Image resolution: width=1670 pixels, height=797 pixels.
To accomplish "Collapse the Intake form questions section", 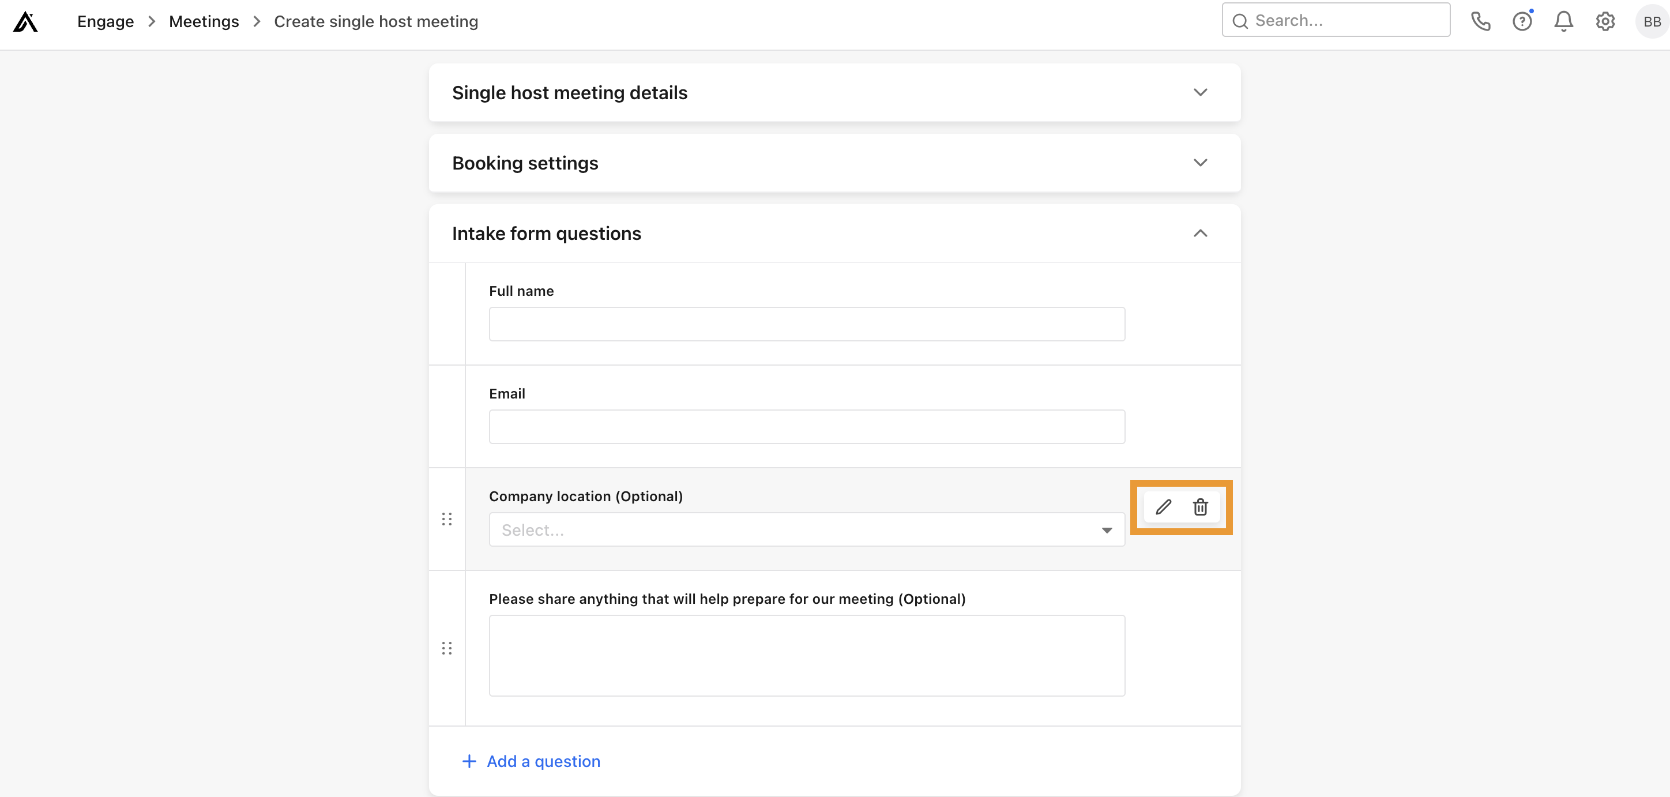I will (1201, 233).
